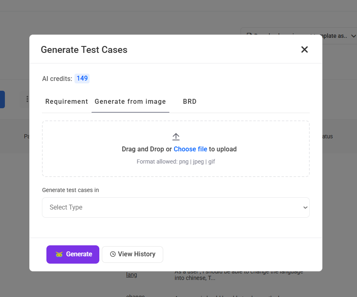The width and height of the screenshot is (357, 297).
Task: Click the Select Type placeholder text
Action: point(66,207)
